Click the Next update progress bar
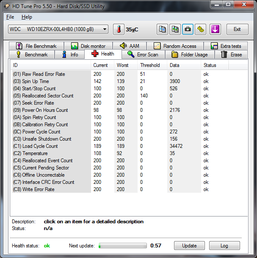 pyautogui.click(x=123, y=245)
